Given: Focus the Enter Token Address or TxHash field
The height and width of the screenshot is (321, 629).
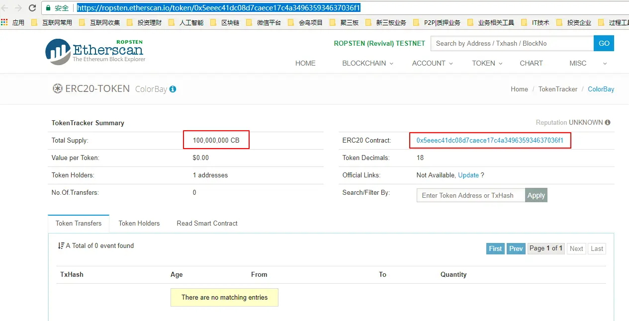Looking at the screenshot, I should coord(471,195).
